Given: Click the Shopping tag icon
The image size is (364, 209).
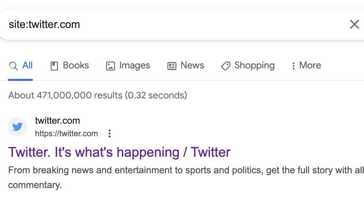Looking at the screenshot, I should pyautogui.click(x=225, y=66).
